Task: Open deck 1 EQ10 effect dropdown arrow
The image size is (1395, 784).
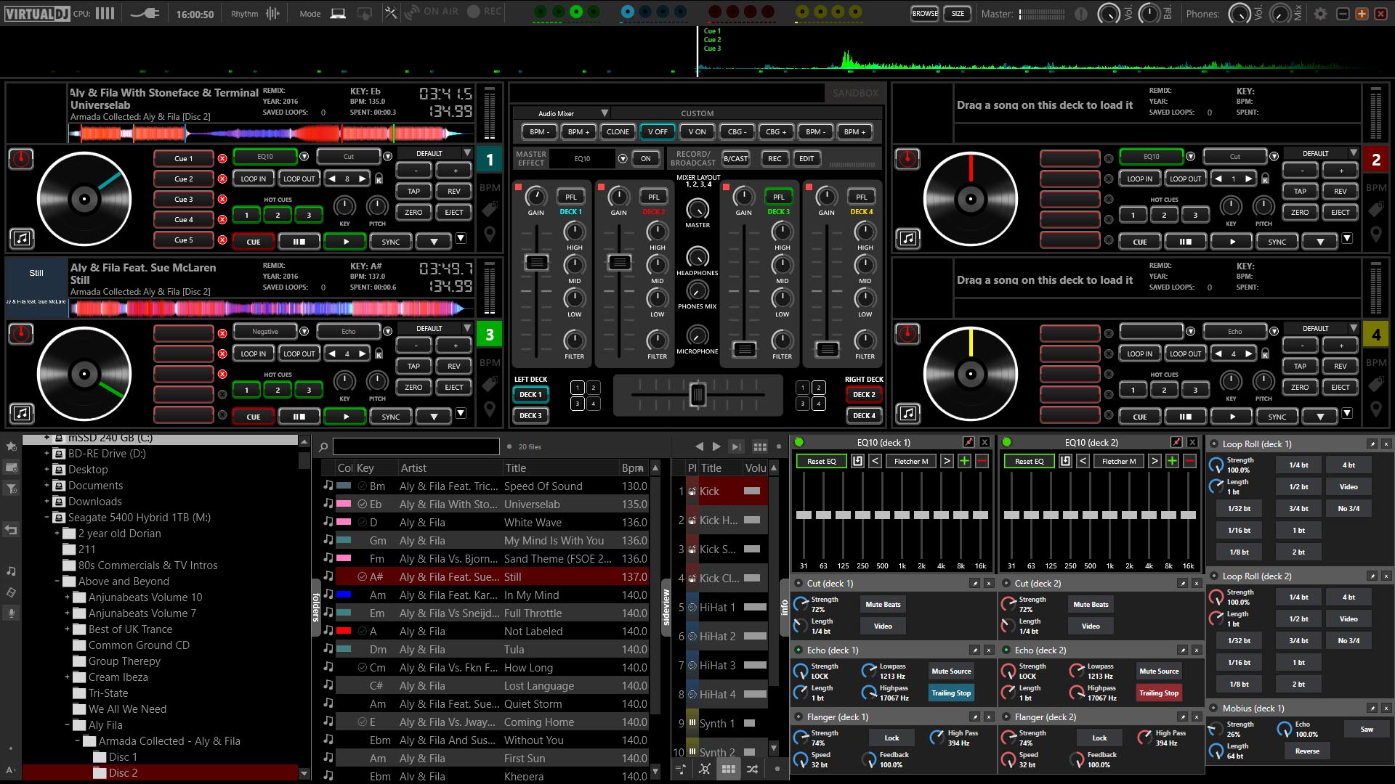Action: 304,156
